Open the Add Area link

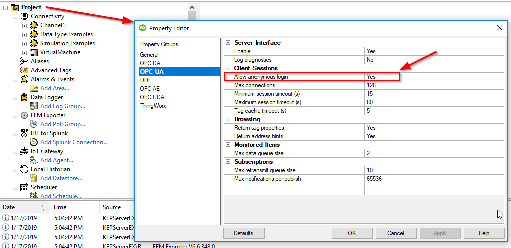pos(55,88)
